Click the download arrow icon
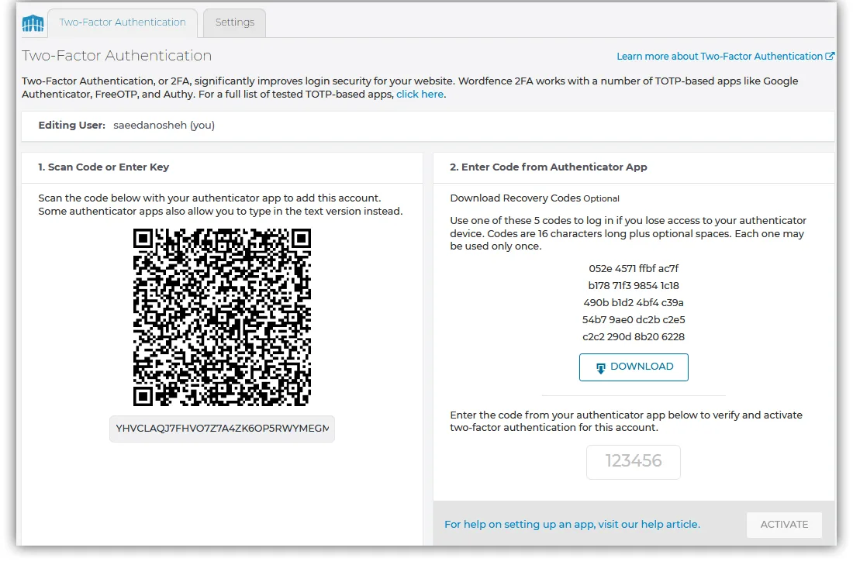 (x=600, y=368)
